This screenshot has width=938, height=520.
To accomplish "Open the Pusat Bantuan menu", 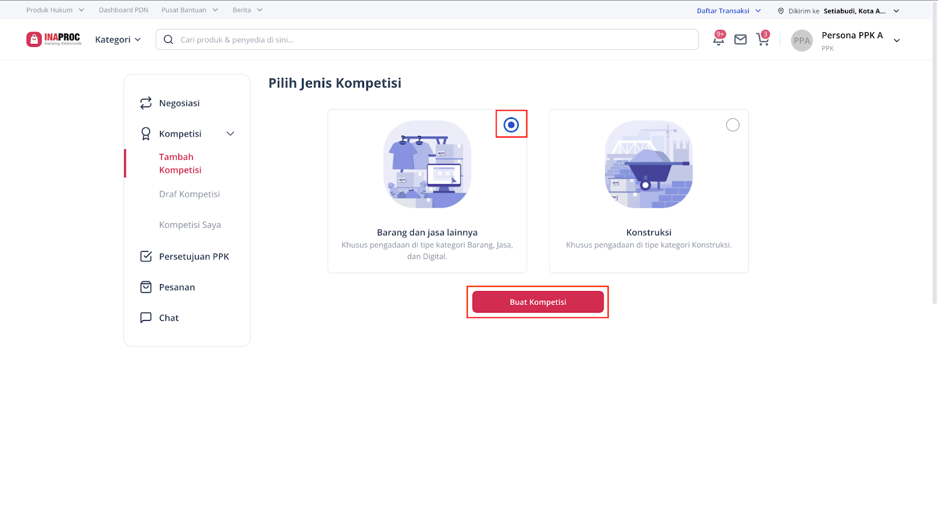I will (189, 10).
